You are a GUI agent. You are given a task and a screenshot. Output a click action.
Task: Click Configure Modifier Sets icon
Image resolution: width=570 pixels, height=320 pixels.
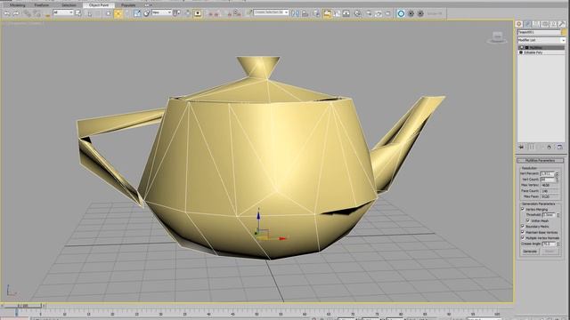pos(559,147)
